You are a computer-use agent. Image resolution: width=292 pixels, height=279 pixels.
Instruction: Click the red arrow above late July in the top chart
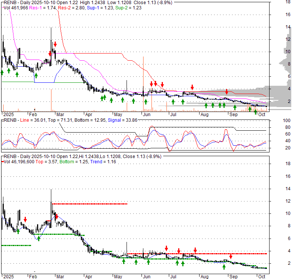click(192, 87)
